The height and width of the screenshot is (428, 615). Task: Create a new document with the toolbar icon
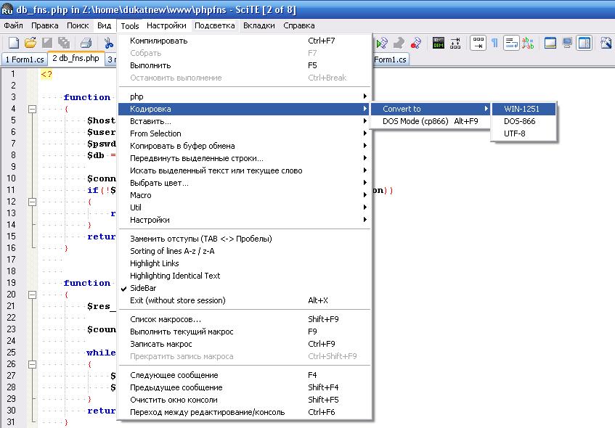click(14, 43)
